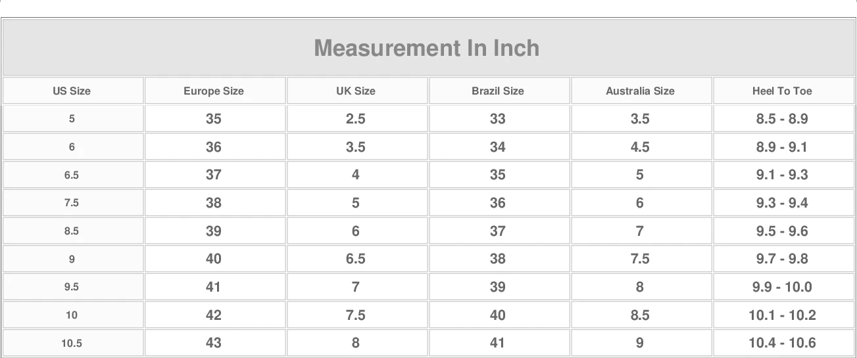Select the US Size column header
This screenshot has height=358, width=857.
(x=72, y=91)
